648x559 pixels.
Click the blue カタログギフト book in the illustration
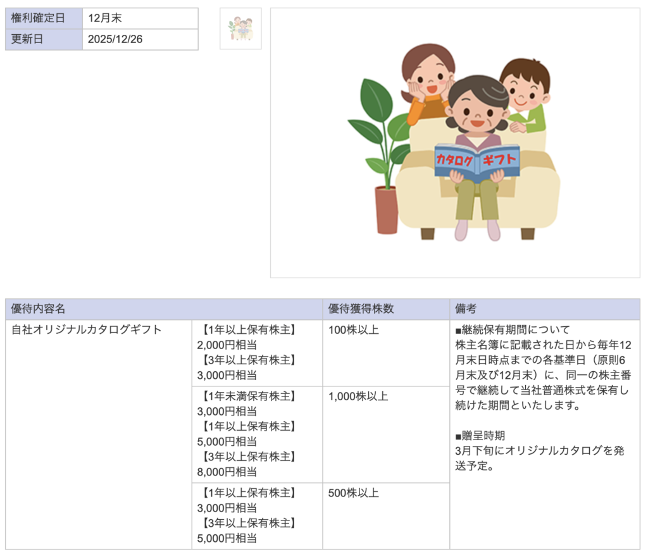coord(477,162)
